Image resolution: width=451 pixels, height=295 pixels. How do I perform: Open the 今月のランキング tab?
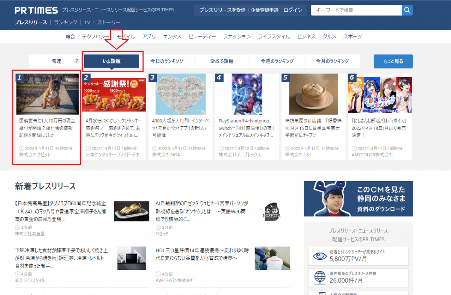[x=332, y=61]
